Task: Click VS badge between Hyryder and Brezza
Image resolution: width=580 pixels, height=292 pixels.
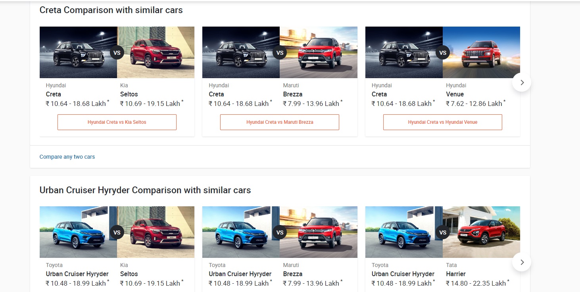Action: point(280,232)
